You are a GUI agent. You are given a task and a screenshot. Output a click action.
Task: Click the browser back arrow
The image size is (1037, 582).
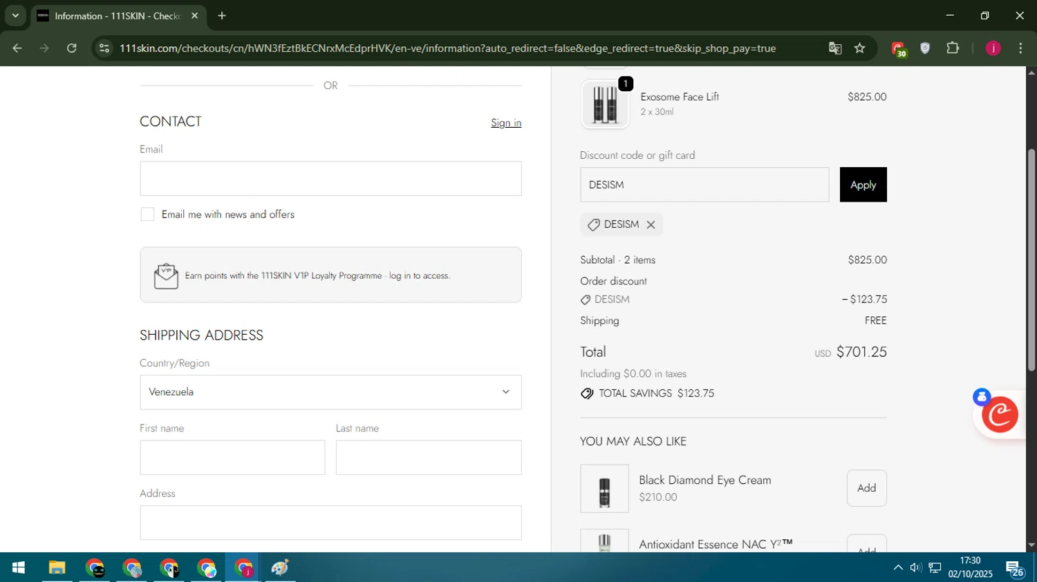pos(17,48)
